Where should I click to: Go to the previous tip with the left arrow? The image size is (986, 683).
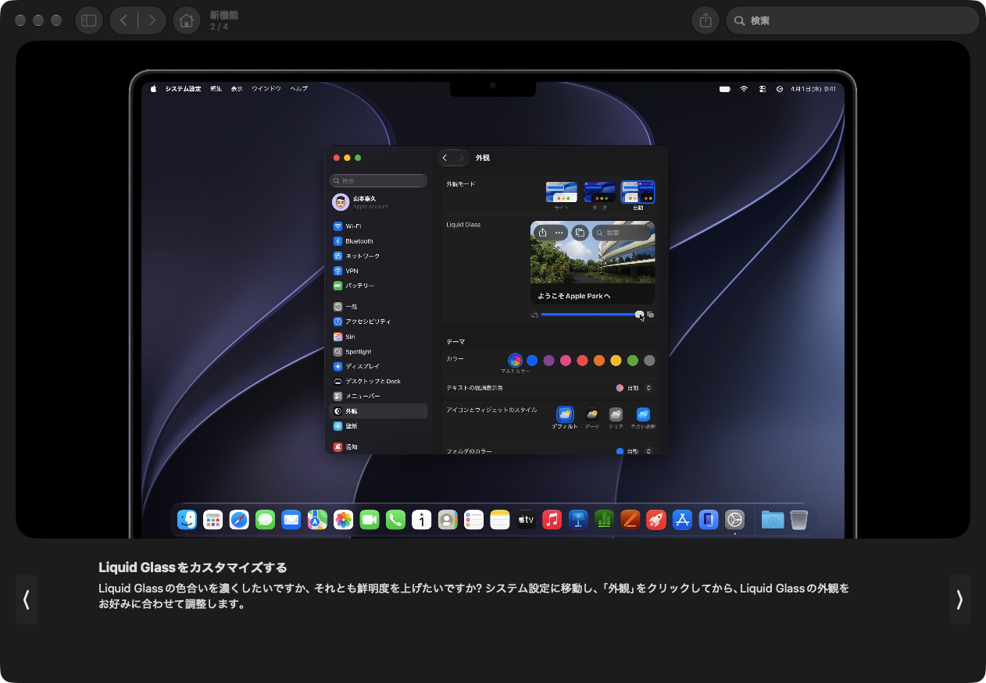coord(27,599)
